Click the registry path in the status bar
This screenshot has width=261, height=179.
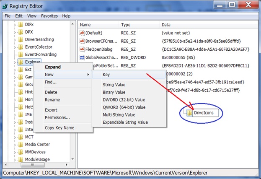click(105, 173)
